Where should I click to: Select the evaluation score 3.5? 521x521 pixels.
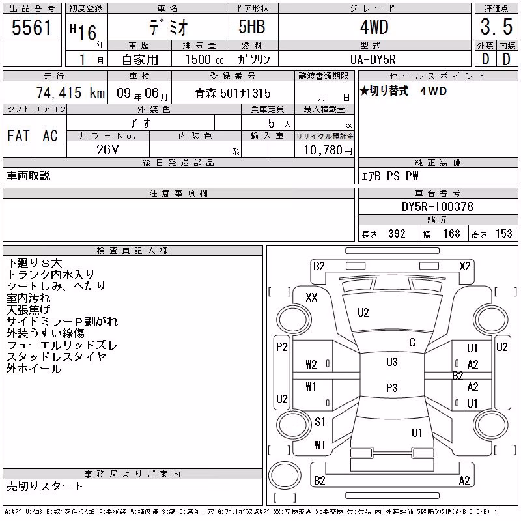coord(496,27)
